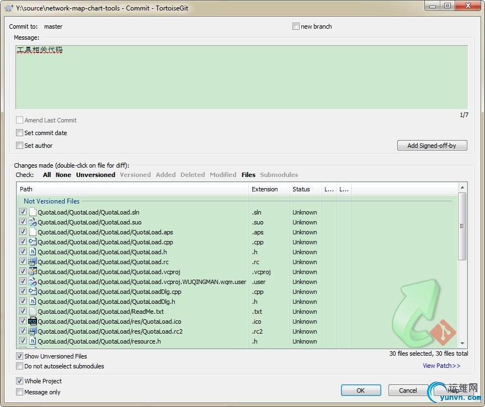
Task: Uncheck the resource.h file checkbox
Action: 23,340
